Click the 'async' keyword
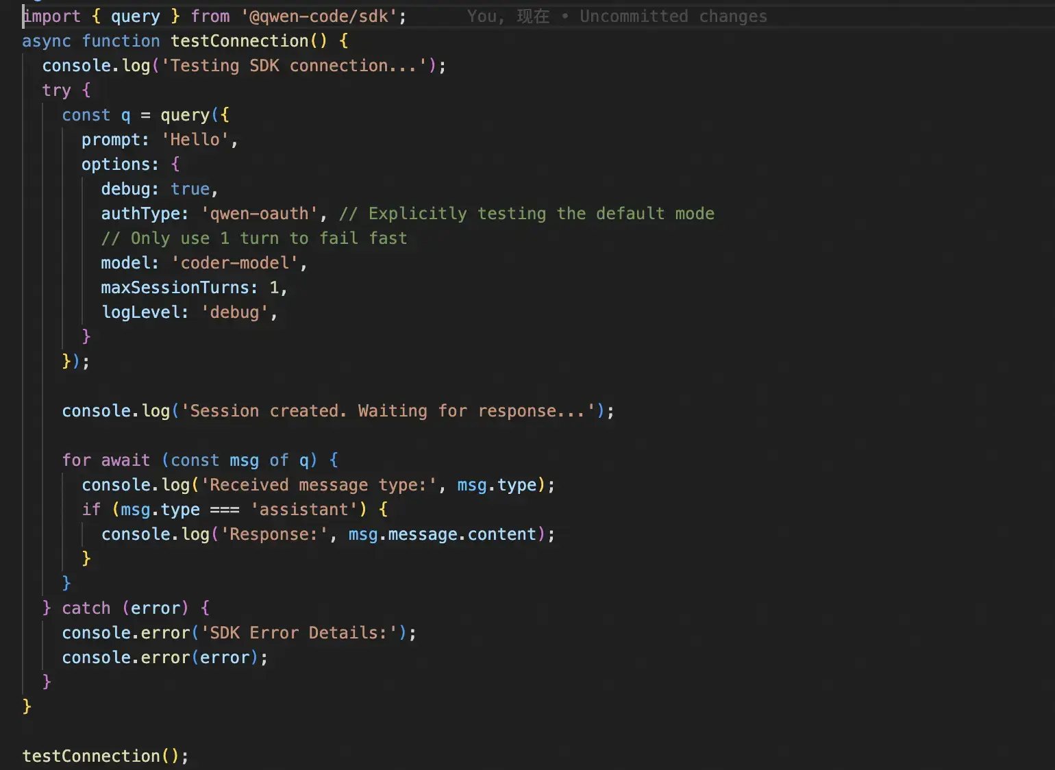Image resolution: width=1055 pixels, height=770 pixels. tap(47, 41)
